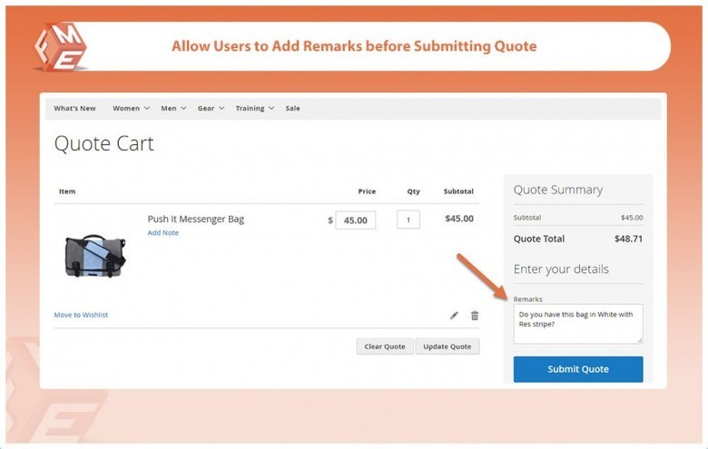
Task: Click the Move to Wishlist link
Action: pyautogui.click(x=81, y=315)
